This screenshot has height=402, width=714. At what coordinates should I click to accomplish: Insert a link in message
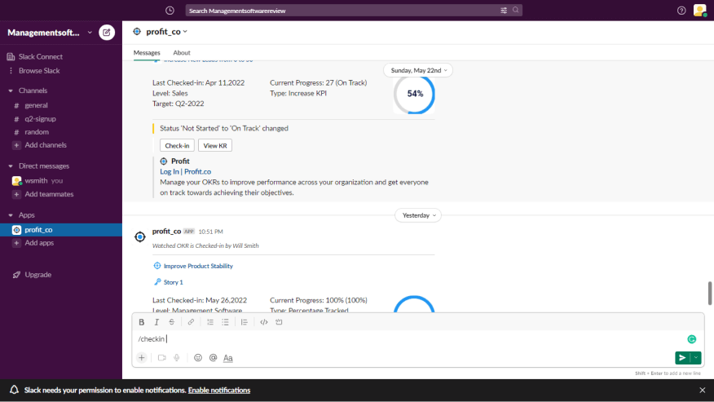191,322
